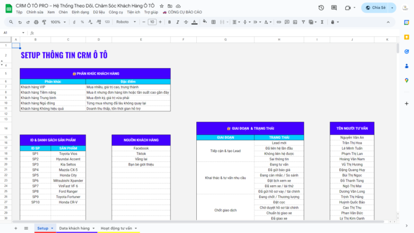
Task: Open the comments panel icon
Action: tap(334, 8)
